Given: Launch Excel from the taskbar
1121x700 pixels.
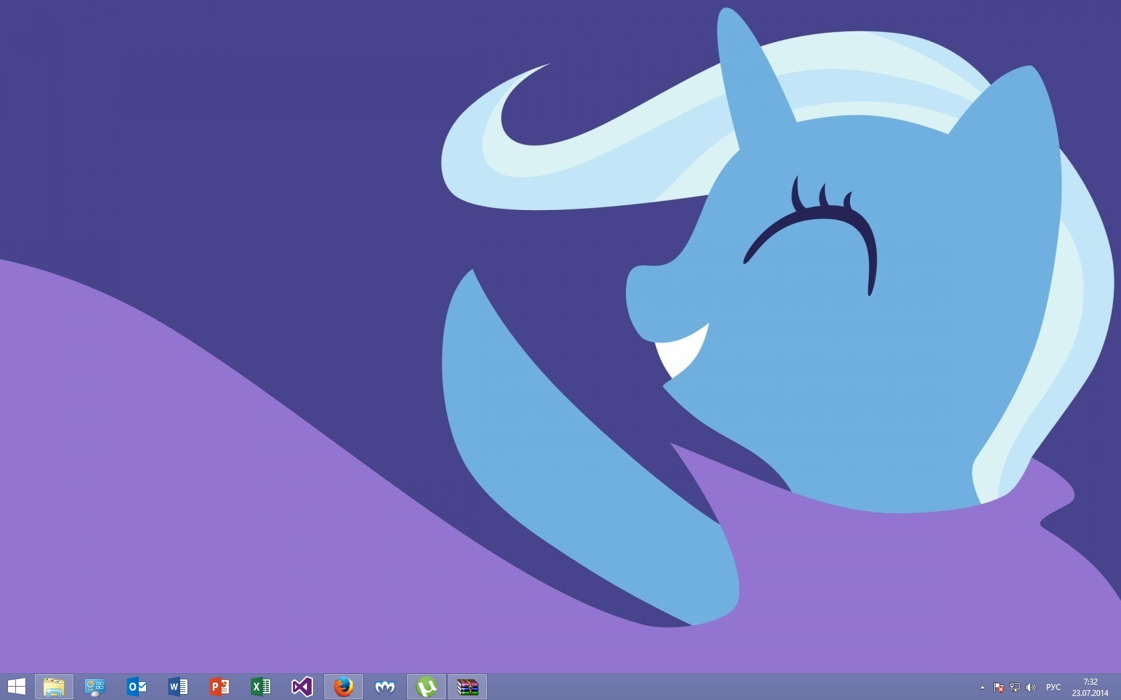Looking at the screenshot, I should point(261,687).
